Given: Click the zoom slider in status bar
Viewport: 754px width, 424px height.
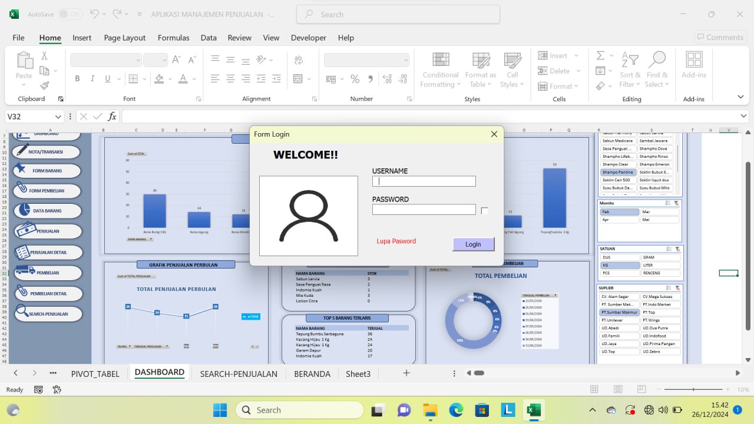Looking at the screenshot, I should tap(693, 390).
